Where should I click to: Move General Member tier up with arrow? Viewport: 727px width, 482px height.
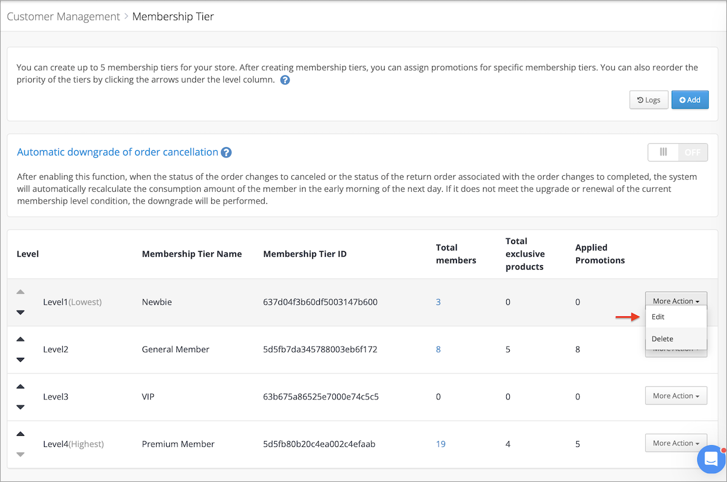(x=20, y=339)
